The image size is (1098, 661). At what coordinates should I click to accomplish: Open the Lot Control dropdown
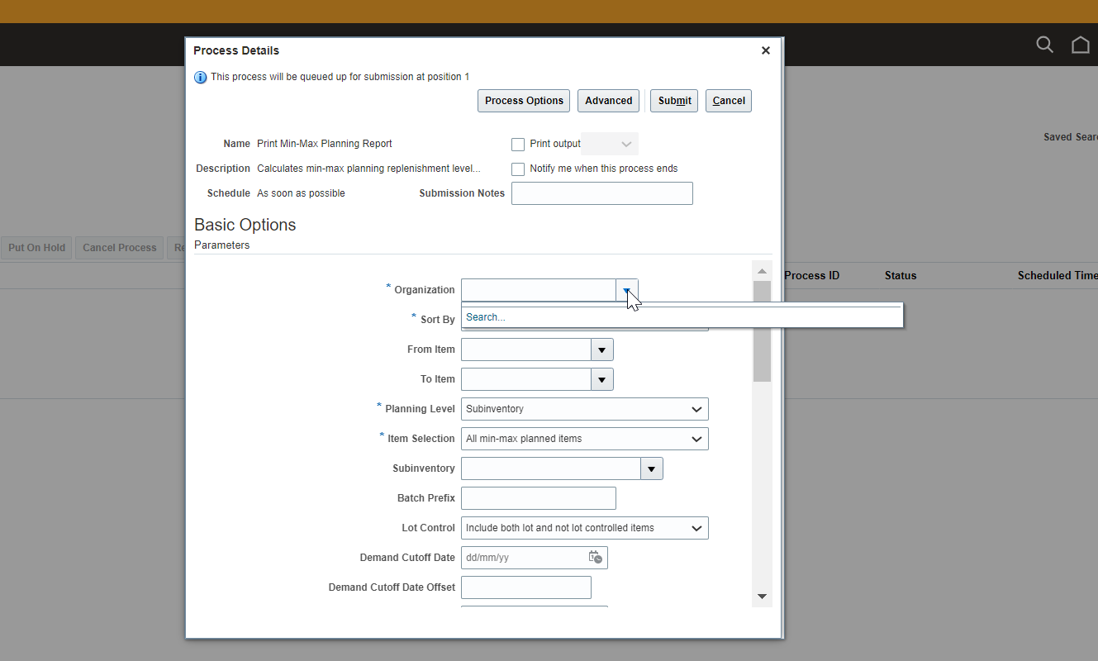(x=698, y=528)
